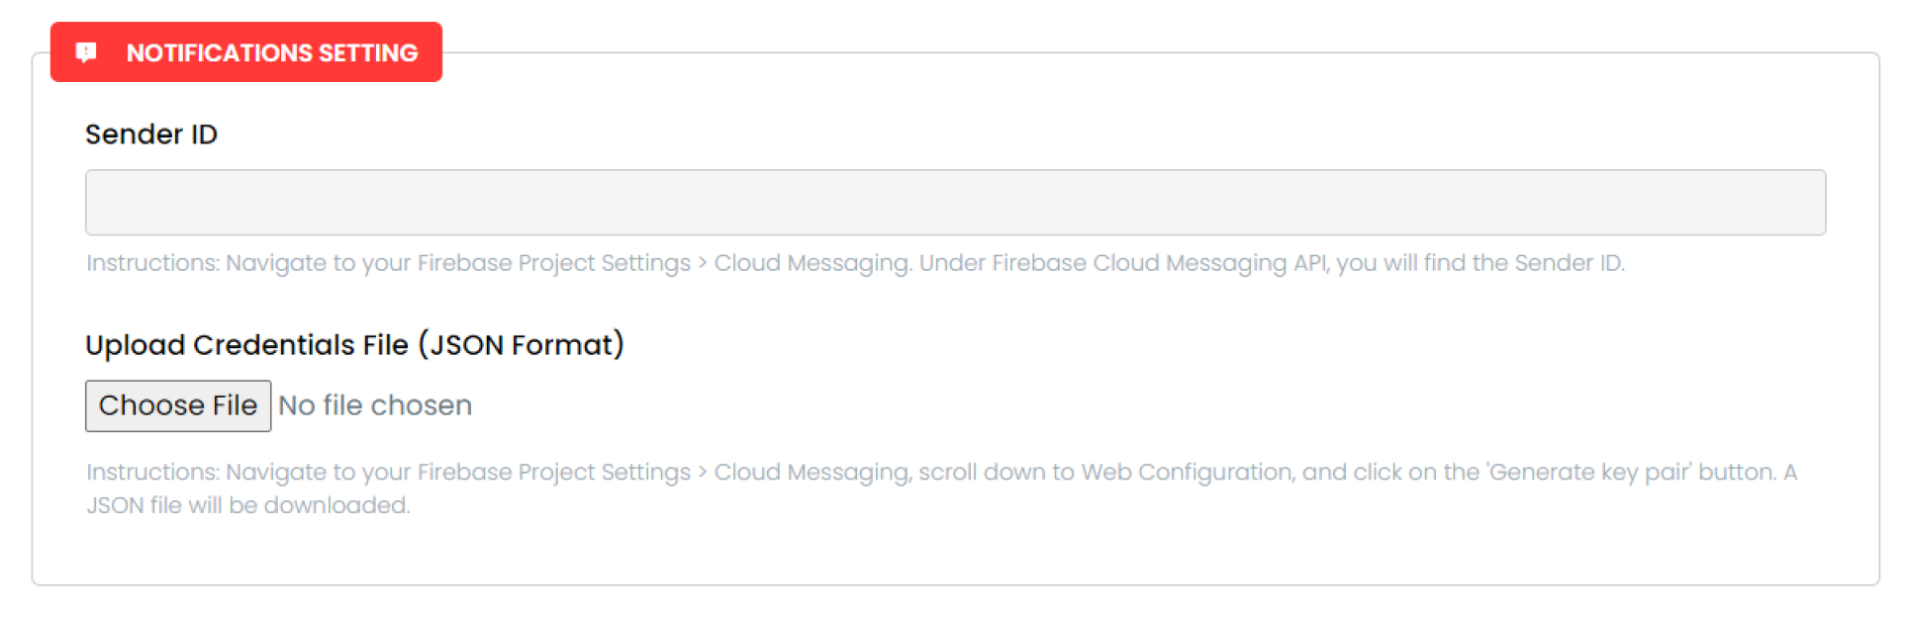Click 'Firebase Project Settings' in the credentials instructions
The height and width of the screenshot is (618, 1911).
(x=554, y=473)
